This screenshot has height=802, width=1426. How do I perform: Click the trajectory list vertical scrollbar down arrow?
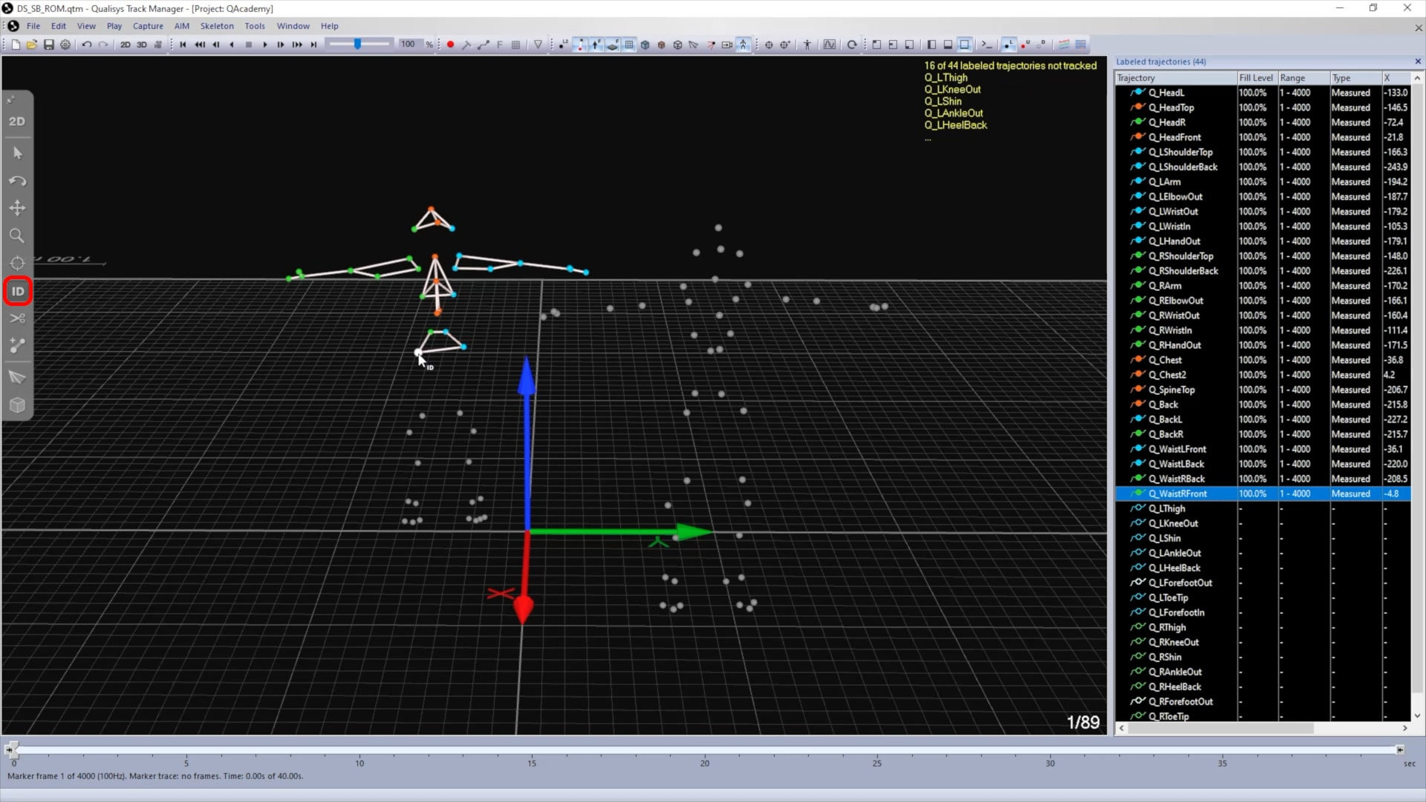pos(1417,716)
